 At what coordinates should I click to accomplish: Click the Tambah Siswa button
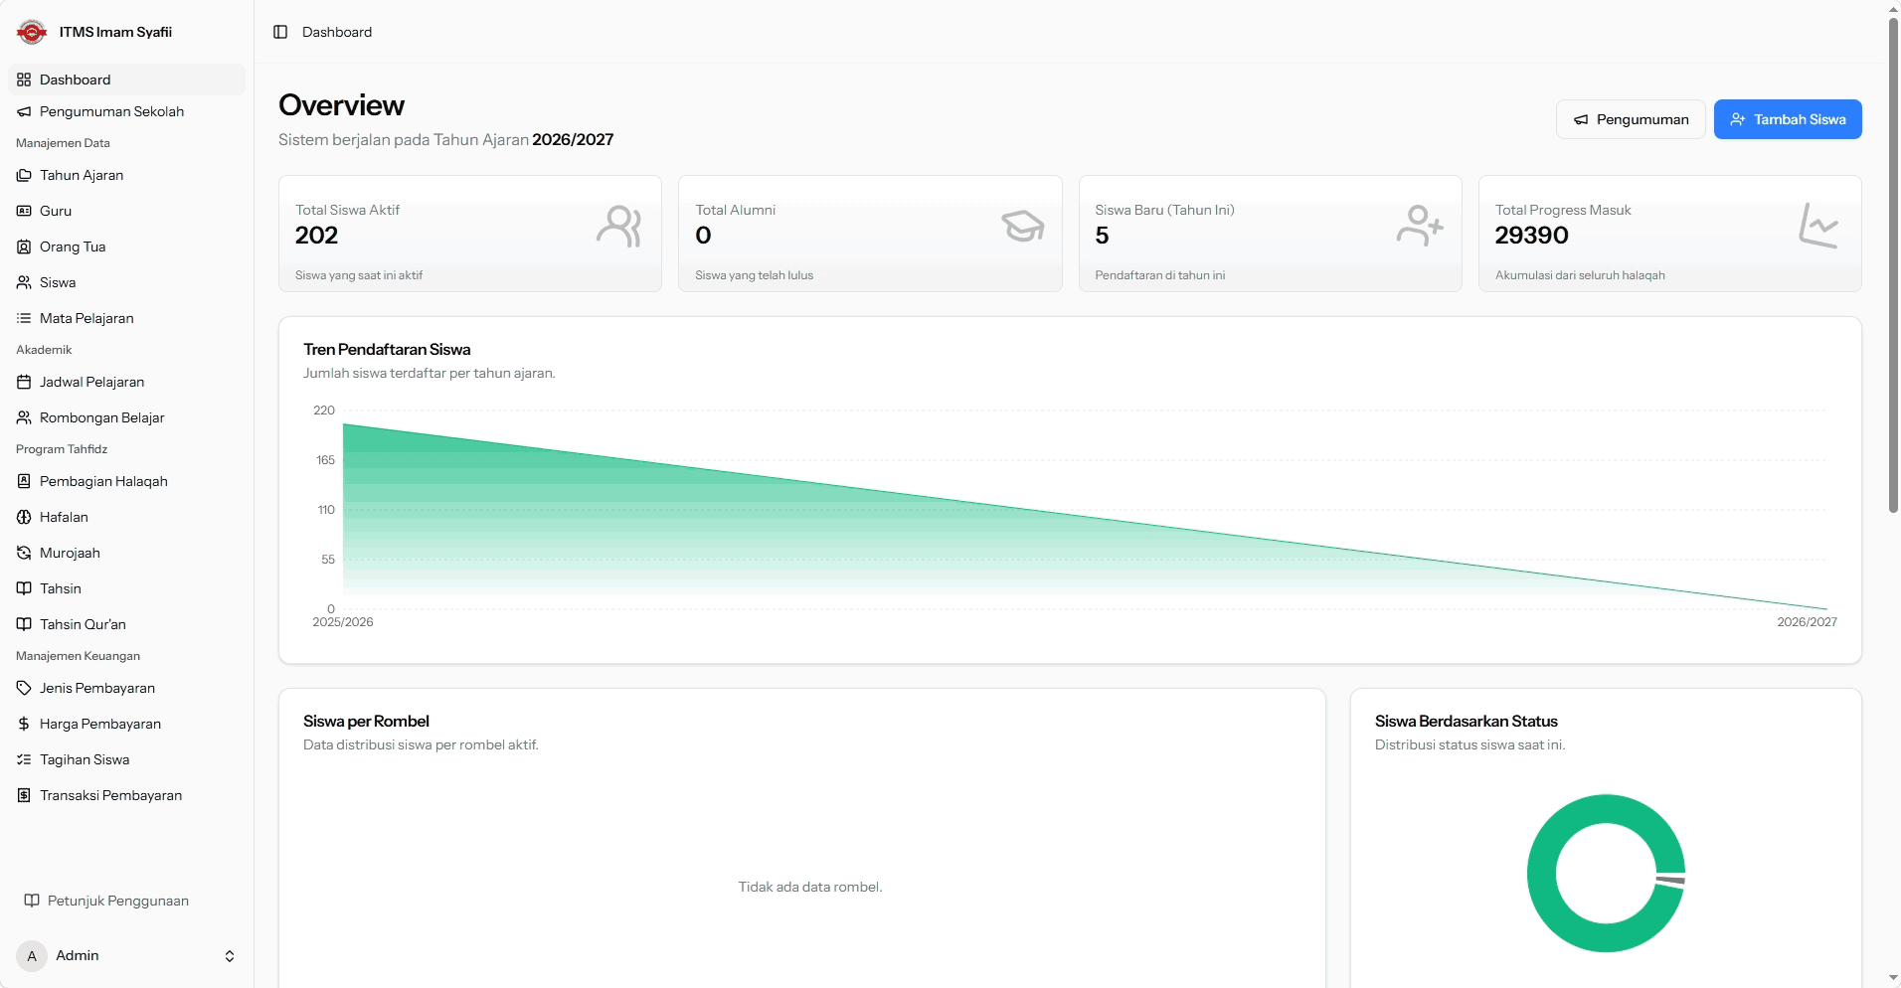coord(1788,119)
